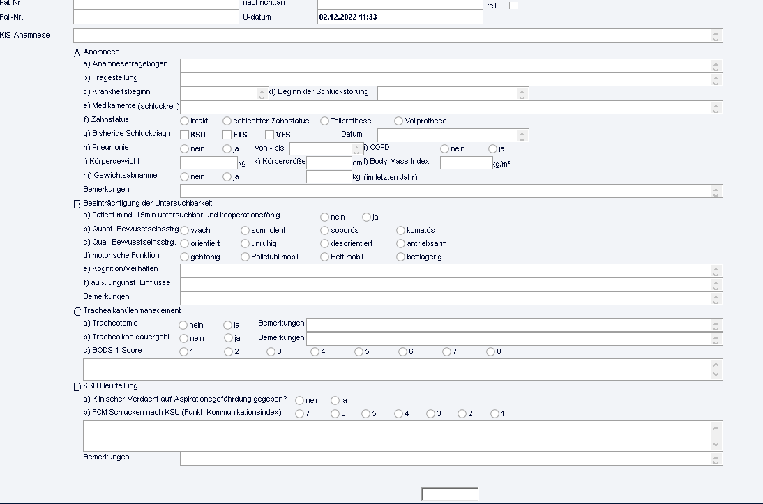This screenshot has height=504, width=763.
Task: Click the Körpergröße cm input
Action: coord(329,162)
